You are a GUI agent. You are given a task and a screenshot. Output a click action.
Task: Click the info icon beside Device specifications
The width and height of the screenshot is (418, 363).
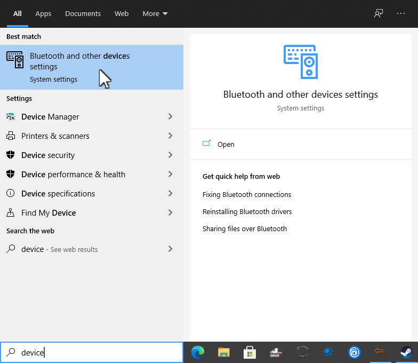point(11,193)
